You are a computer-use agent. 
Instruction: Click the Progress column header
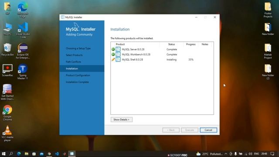point(191,44)
